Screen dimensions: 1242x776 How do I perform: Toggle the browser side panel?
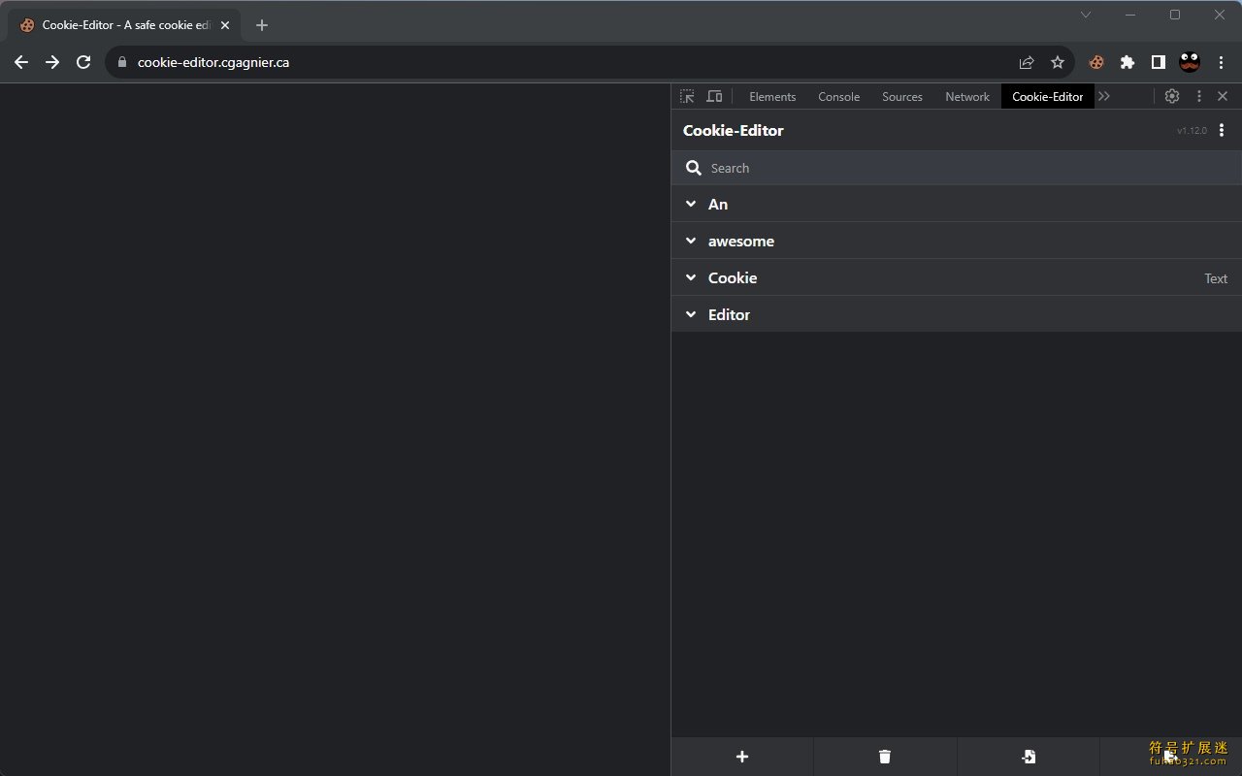tap(1159, 62)
